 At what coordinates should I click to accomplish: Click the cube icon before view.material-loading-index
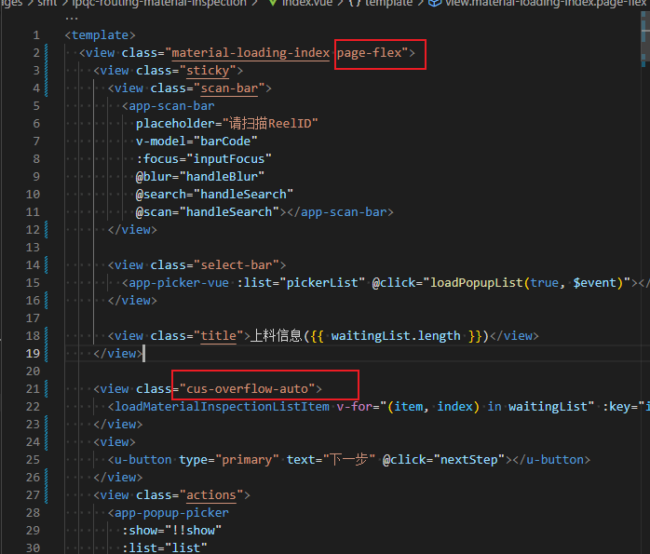(435, 4)
